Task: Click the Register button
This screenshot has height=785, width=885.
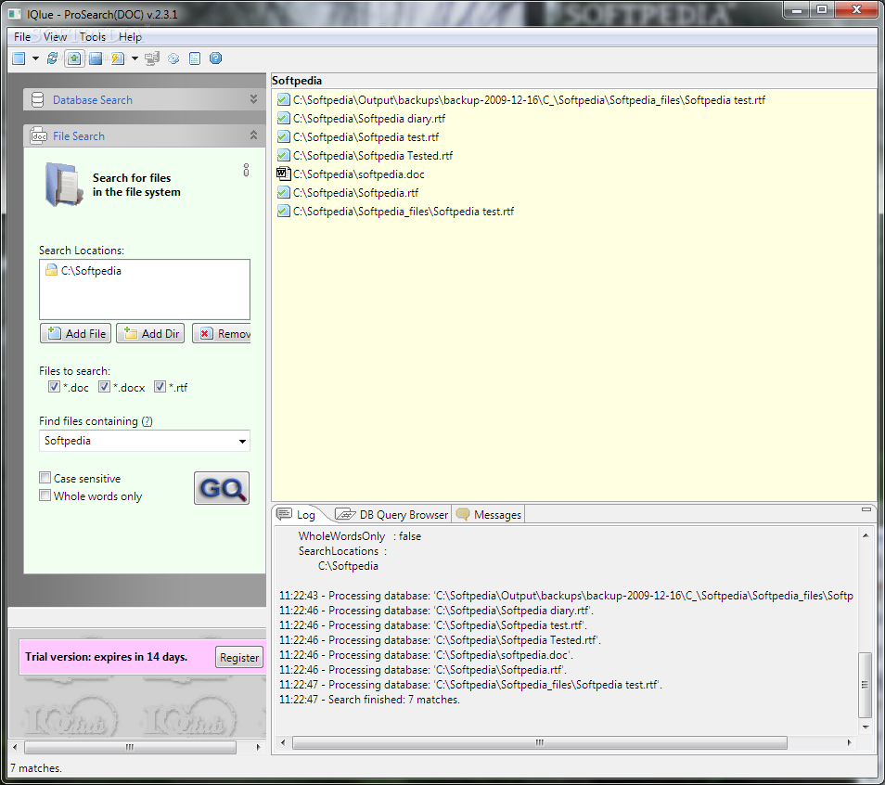Action: [x=239, y=657]
